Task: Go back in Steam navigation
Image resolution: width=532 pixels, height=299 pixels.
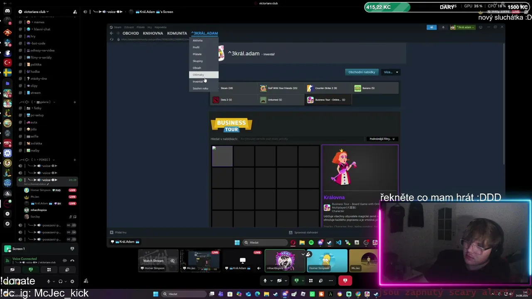Action: click(x=111, y=33)
